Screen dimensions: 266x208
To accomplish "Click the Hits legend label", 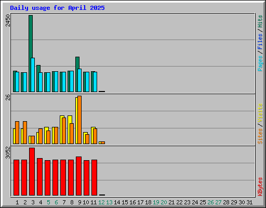I will pyautogui.click(x=260, y=21).
